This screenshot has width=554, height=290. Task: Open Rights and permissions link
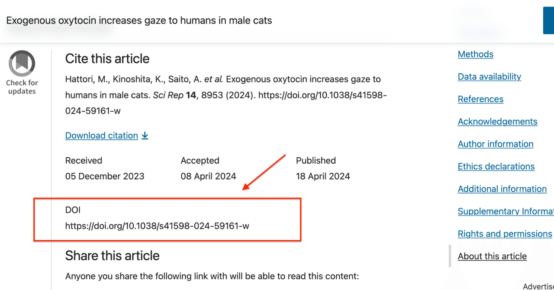tap(505, 234)
